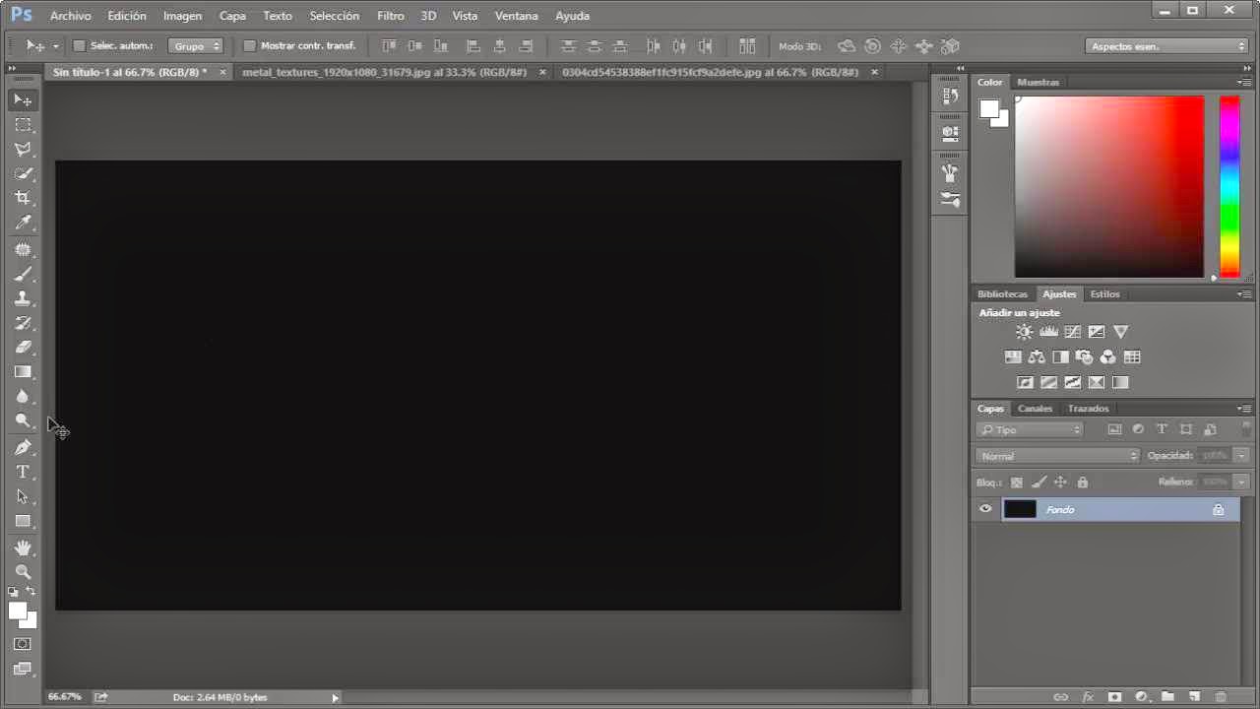Click the Fondo layer thumbnail
Image resolution: width=1260 pixels, height=709 pixels.
click(1020, 509)
